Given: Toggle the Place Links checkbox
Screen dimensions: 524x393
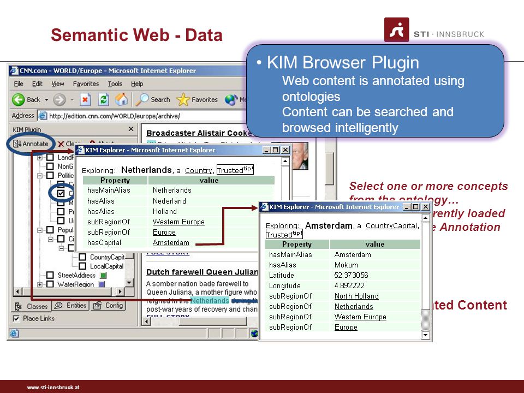Looking at the screenshot, I should click(x=16, y=318).
